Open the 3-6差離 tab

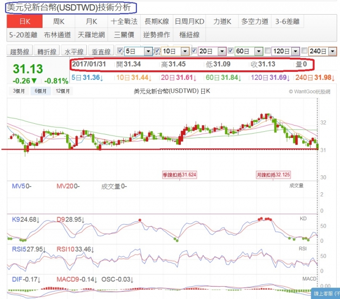[287, 21]
